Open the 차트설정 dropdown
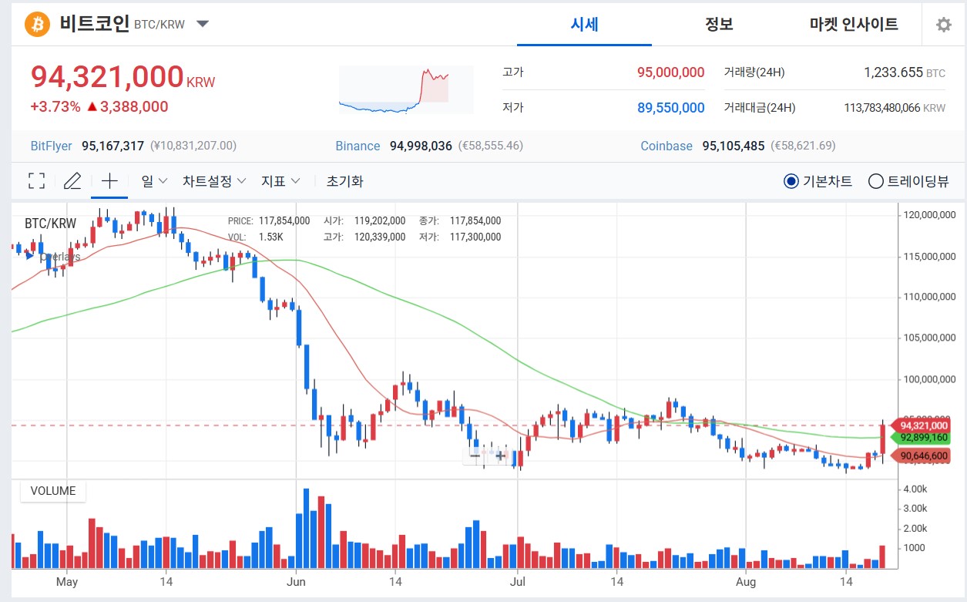967x602 pixels. pyautogui.click(x=214, y=181)
